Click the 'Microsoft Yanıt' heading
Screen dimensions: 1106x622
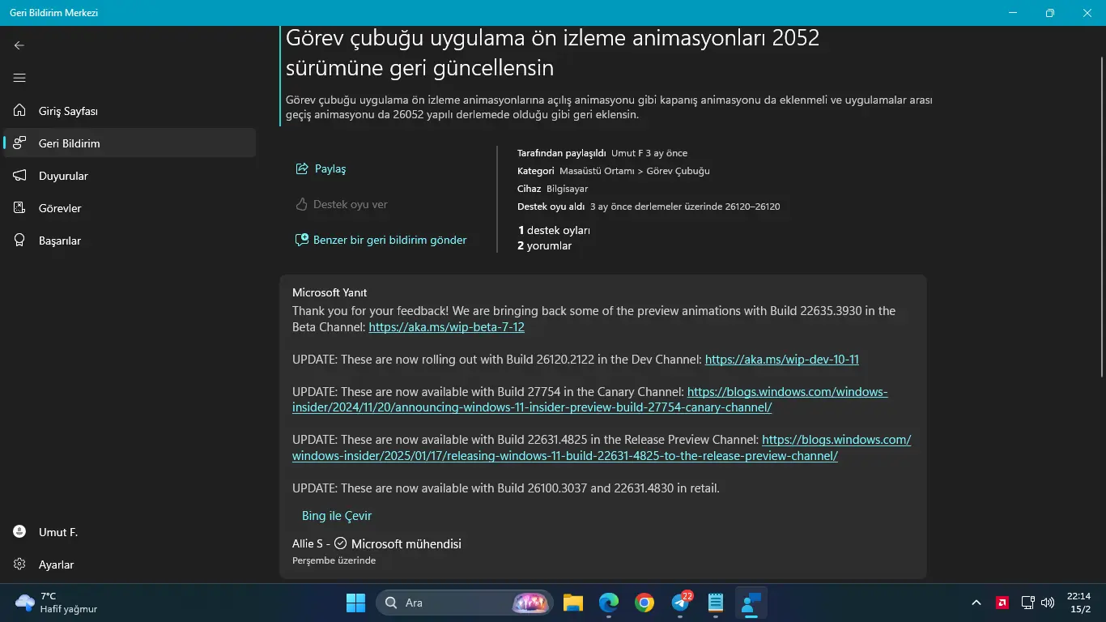tap(330, 292)
